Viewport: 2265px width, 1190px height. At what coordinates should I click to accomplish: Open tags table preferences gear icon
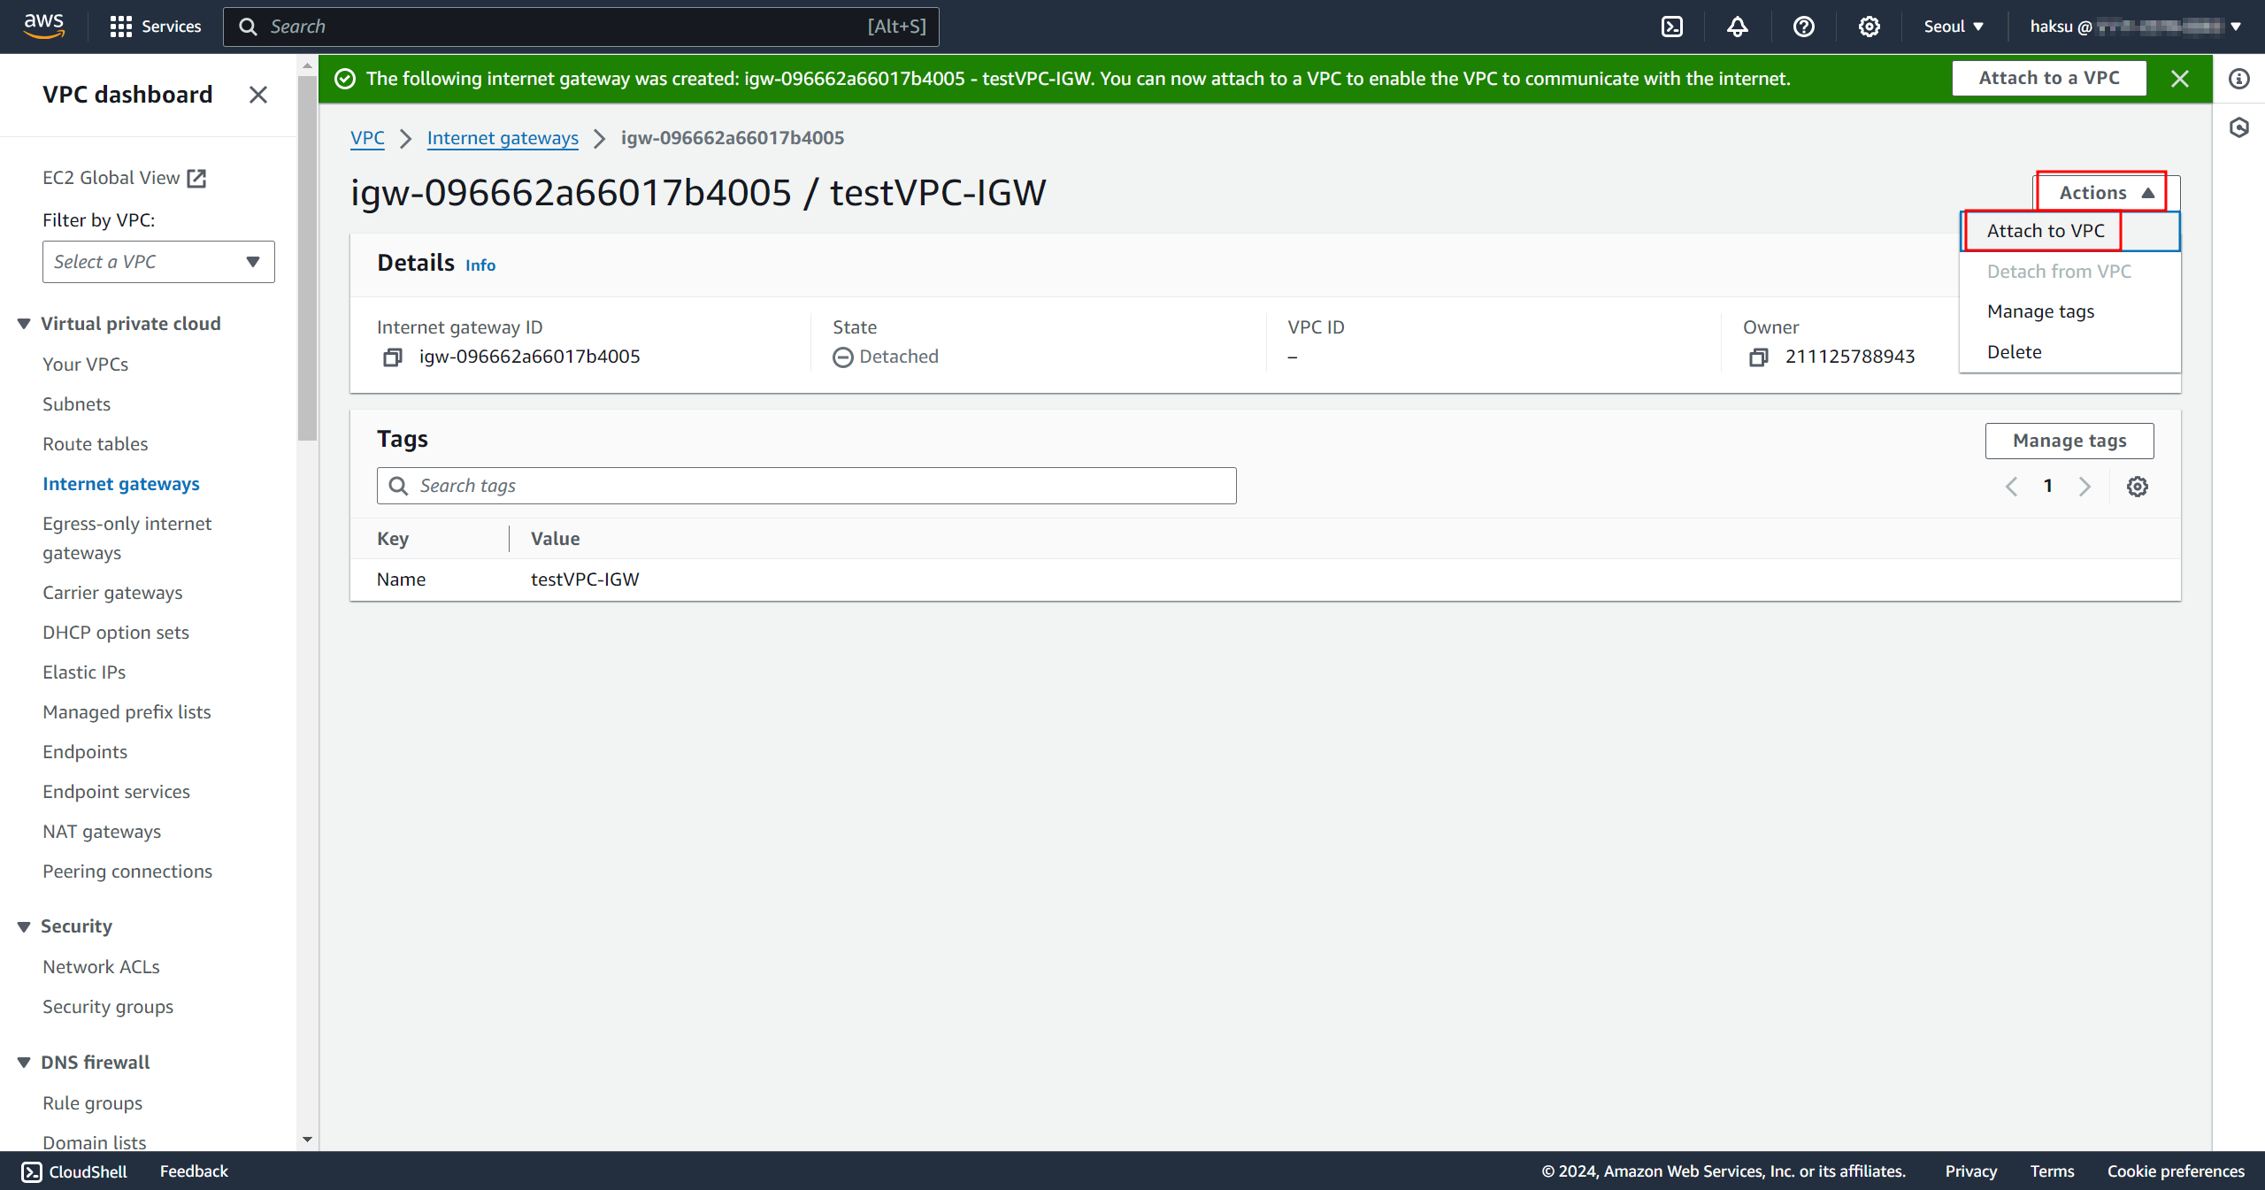pos(2137,486)
